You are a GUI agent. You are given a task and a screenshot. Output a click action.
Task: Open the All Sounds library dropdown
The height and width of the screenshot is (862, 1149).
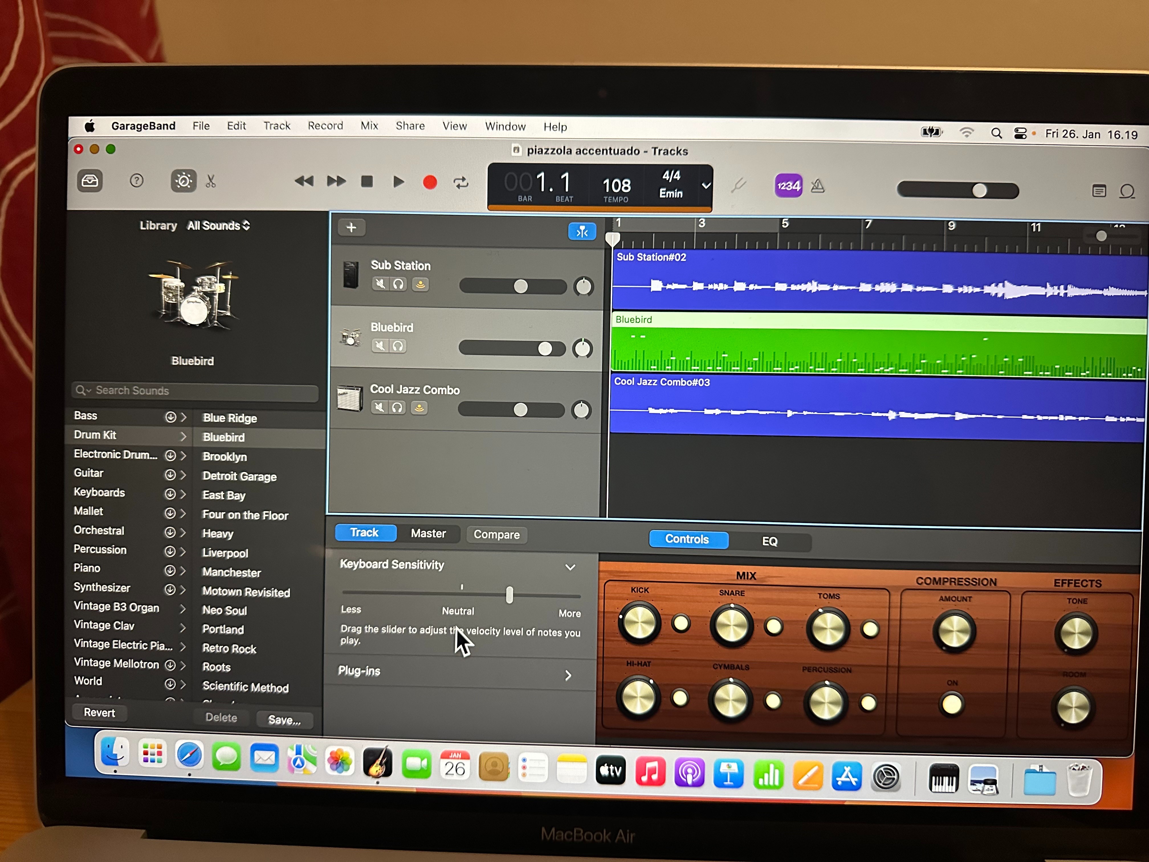pos(218,225)
